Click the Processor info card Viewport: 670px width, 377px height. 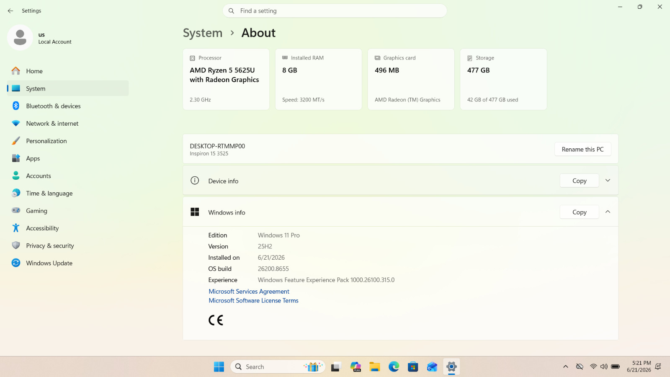(x=226, y=79)
